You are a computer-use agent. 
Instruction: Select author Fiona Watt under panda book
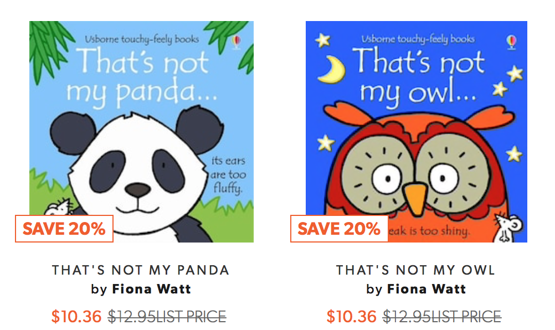[x=152, y=289]
